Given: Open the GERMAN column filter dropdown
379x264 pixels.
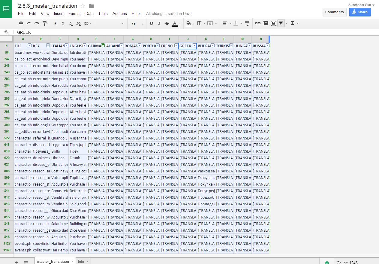Looking at the screenshot, I should click(x=103, y=45).
